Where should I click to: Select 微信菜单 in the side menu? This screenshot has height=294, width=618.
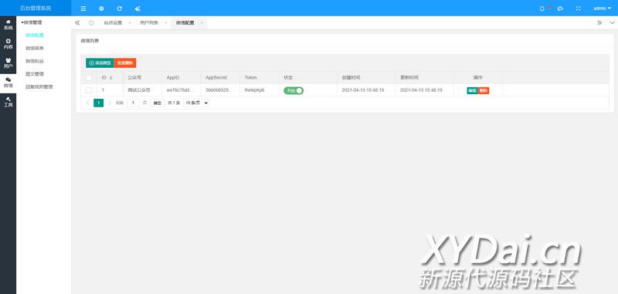[35, 48]
